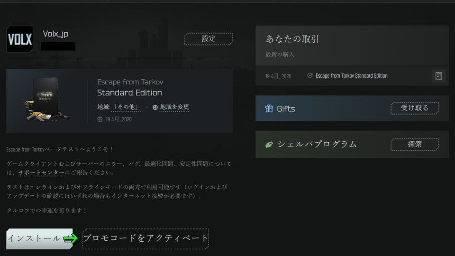Click the Gifts label text
The image size is (455, 256).
pyautogui.click(x=286, y=109)
